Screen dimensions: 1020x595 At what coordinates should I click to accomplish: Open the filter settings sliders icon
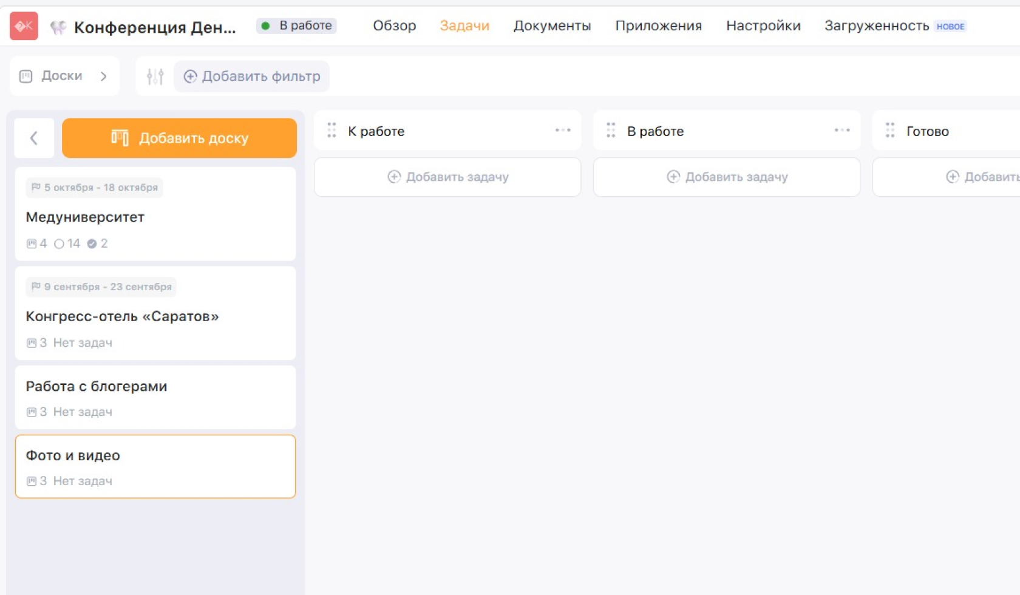tap(155, 76)
